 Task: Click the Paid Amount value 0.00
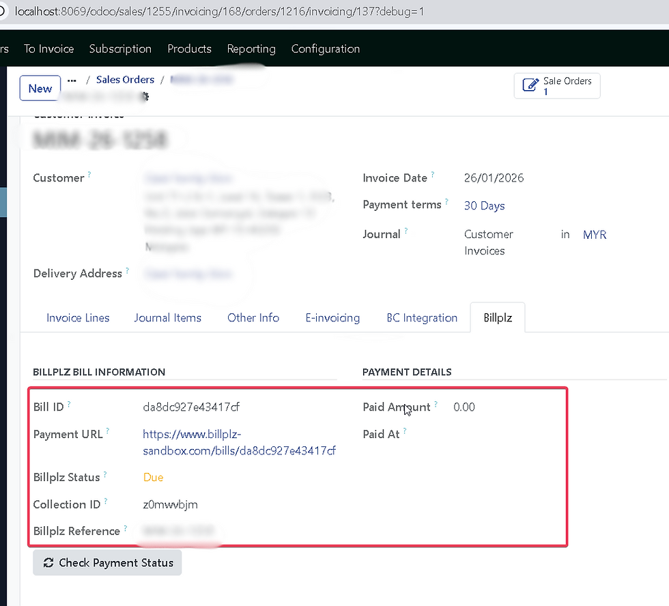464,407
